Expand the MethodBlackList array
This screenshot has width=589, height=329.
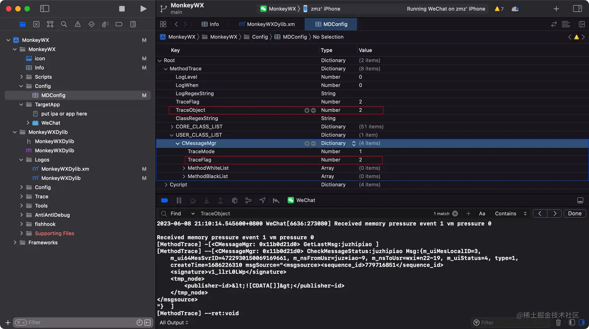pyautogui.click(x=184, y=176)
